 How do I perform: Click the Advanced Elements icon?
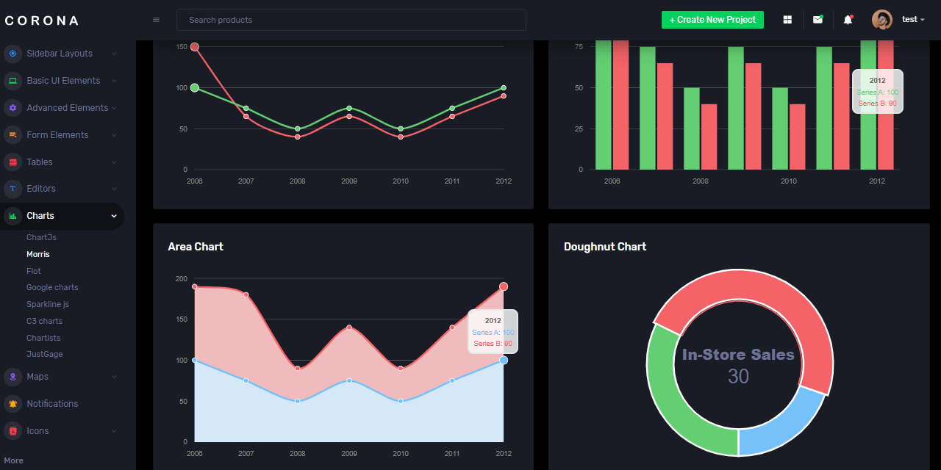pyautogui.click(x=12, y=108)
